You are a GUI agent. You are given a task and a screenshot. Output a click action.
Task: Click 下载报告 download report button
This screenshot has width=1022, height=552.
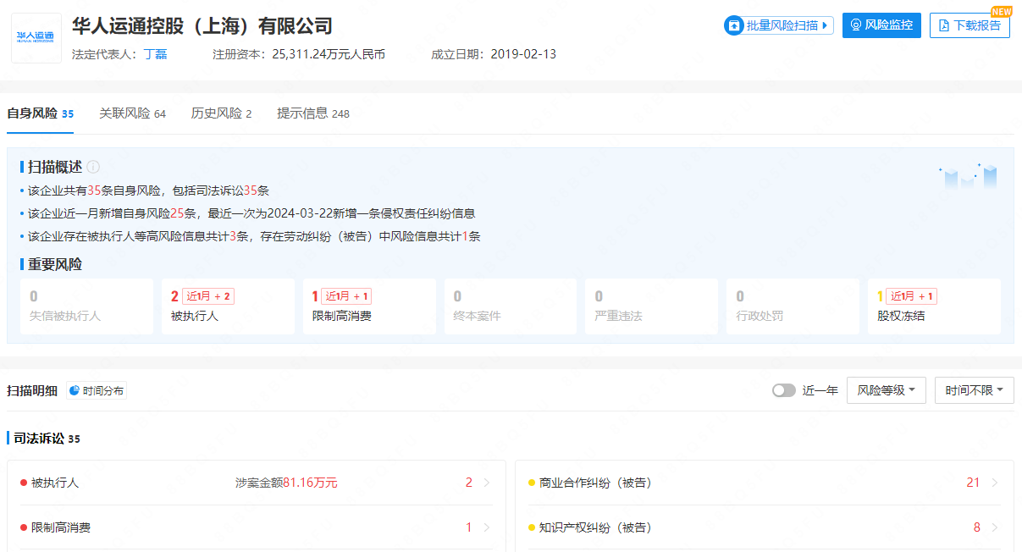(x=970, y=25)
